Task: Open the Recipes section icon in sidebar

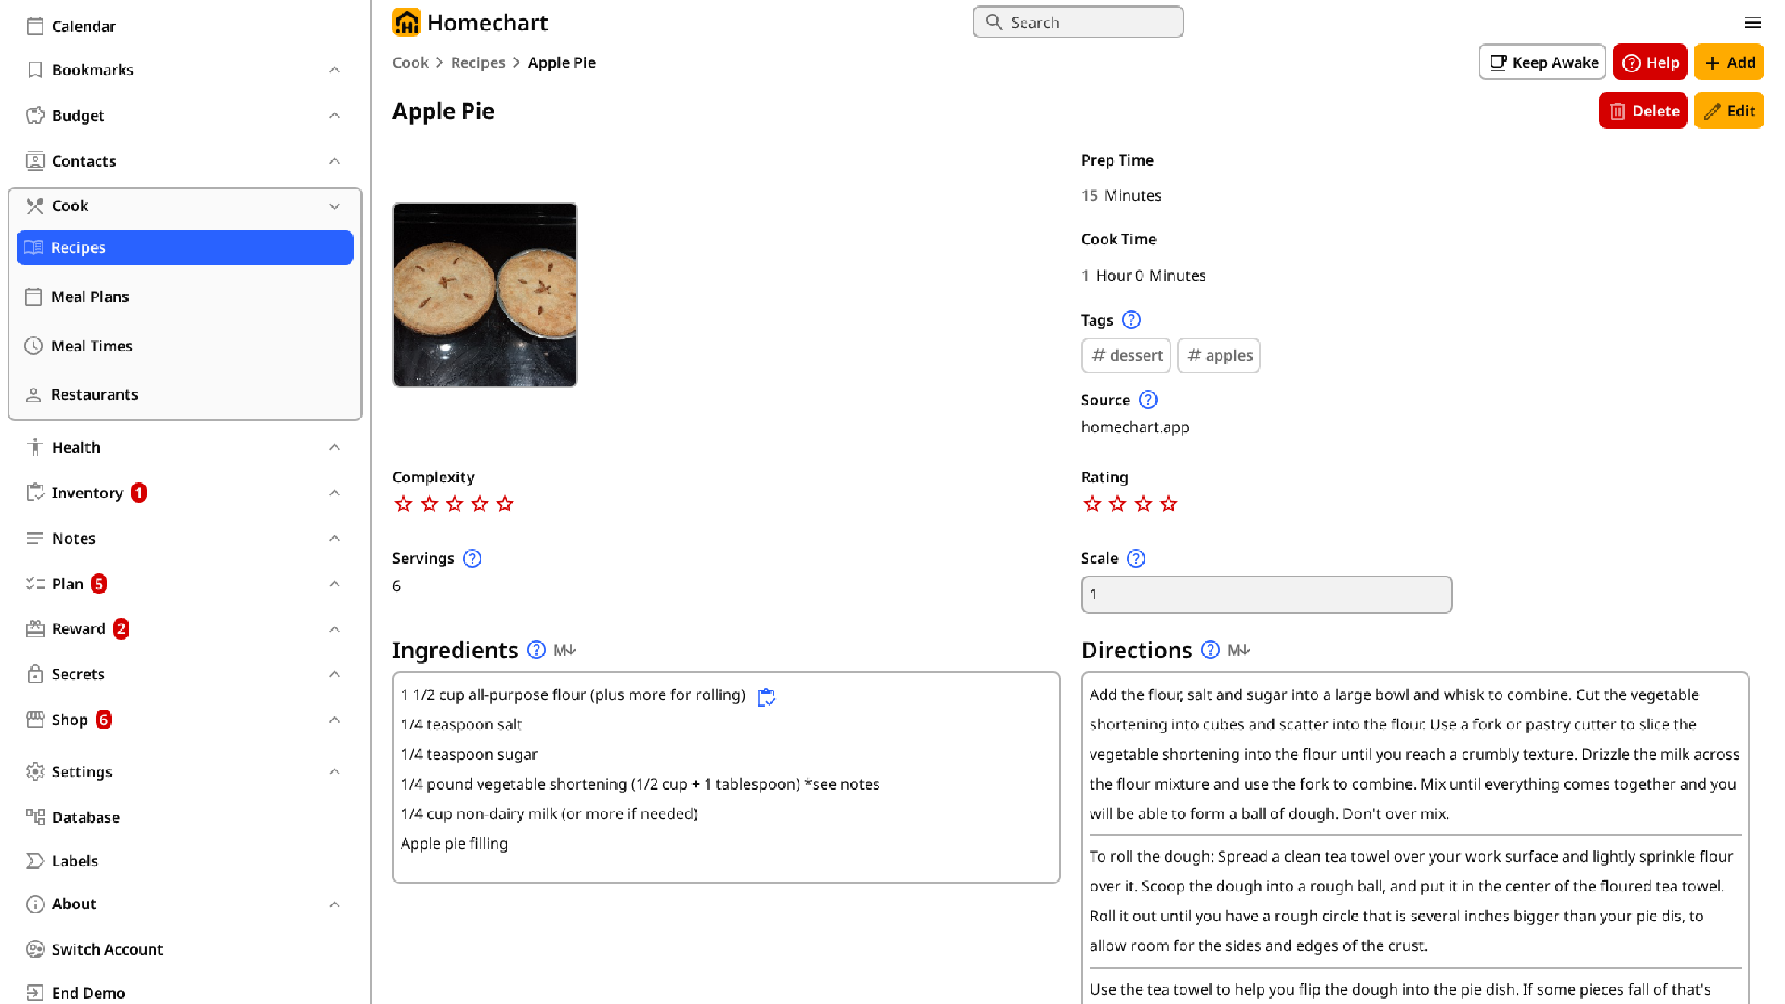Action: click(x=34, y=247)
